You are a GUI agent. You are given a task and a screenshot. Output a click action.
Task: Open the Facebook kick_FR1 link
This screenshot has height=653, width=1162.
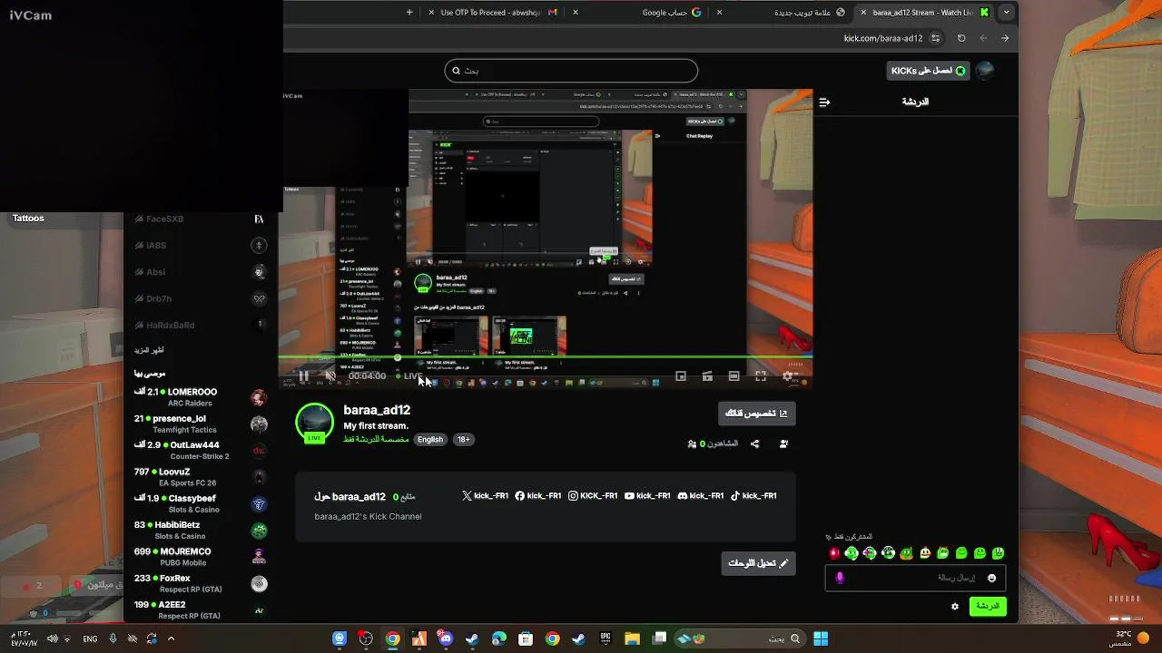[538, 496]
